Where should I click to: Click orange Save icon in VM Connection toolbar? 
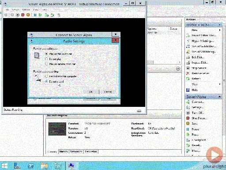[x=28, y=15]
